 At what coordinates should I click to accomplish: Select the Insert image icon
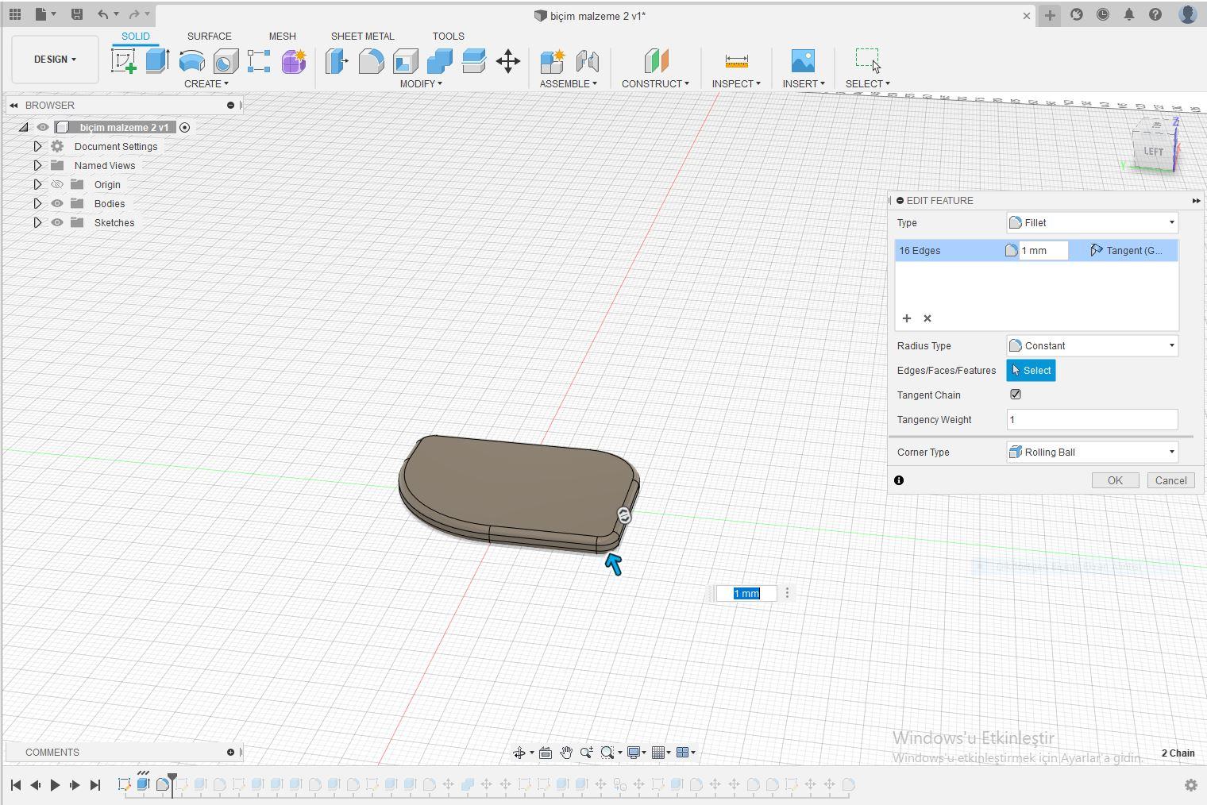(803, 61)
